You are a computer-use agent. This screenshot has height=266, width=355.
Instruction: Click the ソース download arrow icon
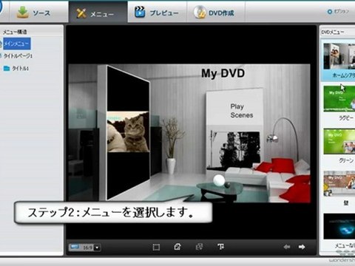(22, 13)
